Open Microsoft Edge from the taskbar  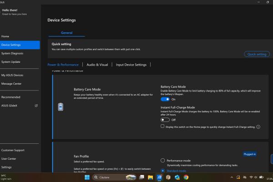click(x=177, y=177)
